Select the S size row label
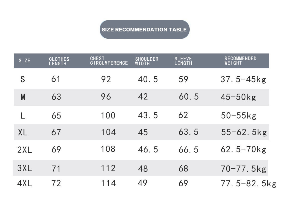 coord(23,79)
